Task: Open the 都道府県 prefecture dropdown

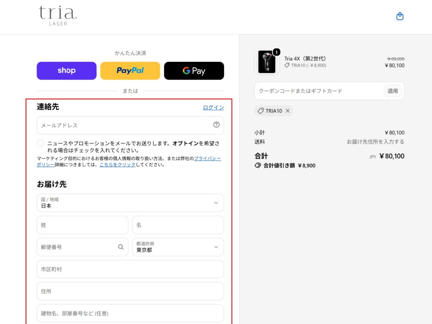Action: (x=178, y=247)
